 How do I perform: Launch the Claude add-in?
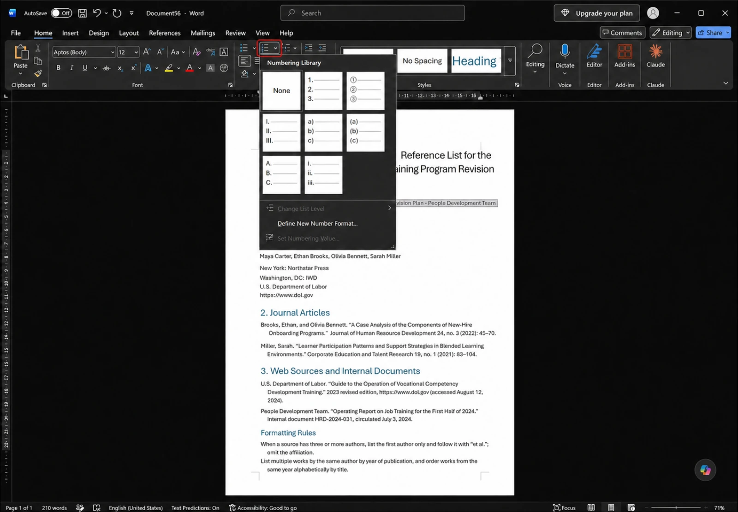coord(655,56)
